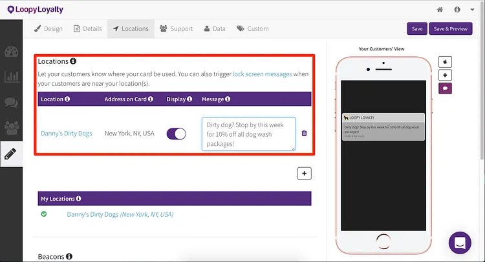Open the lock screen messages link
Screen dimensions: 485x262
(262, 74)
